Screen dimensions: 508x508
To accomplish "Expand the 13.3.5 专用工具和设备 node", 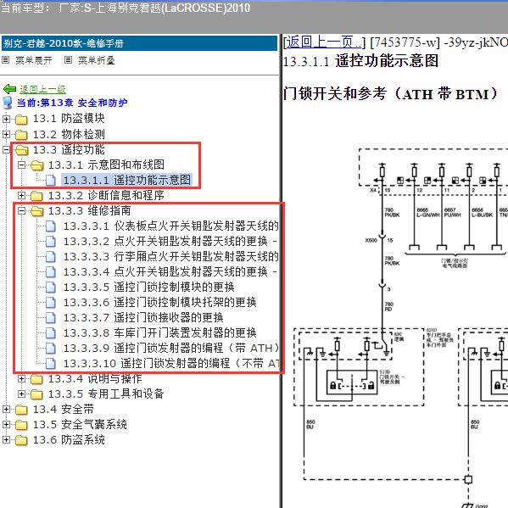I will click(21, 394).
